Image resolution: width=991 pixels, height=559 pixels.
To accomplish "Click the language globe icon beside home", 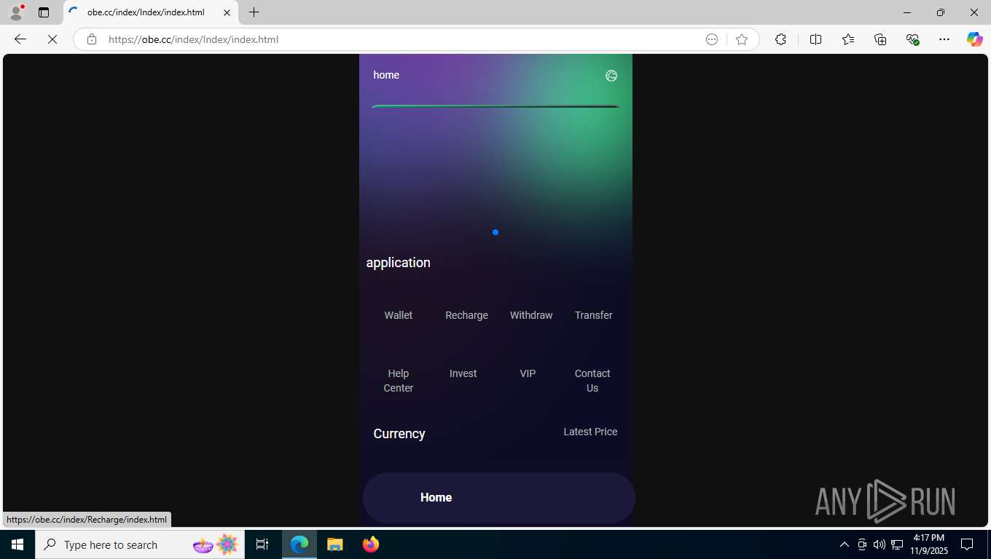I will coord(611,76).
